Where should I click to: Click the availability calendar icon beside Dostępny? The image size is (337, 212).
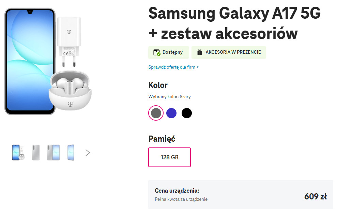[157, 52]
